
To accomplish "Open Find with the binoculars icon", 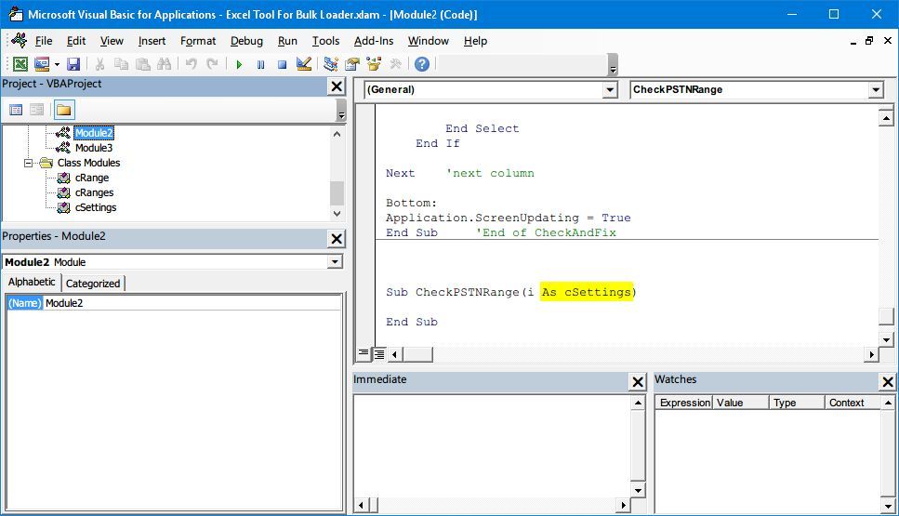I will (x=164, y=63).
